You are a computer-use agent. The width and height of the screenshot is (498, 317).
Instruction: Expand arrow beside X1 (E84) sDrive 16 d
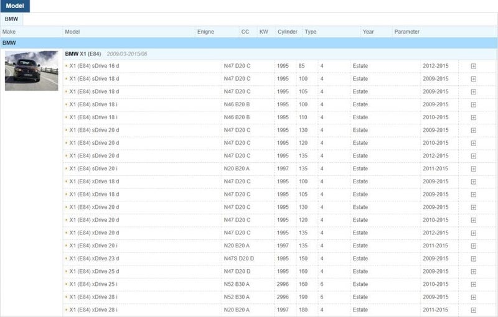tap(66, 65)
